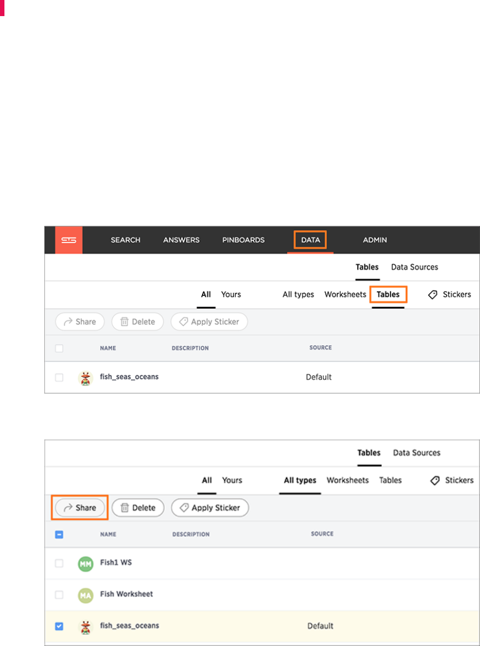Click the active Share button above Fish1 WS list
This screenshot has width=480, height=646.
coord(80,508)
